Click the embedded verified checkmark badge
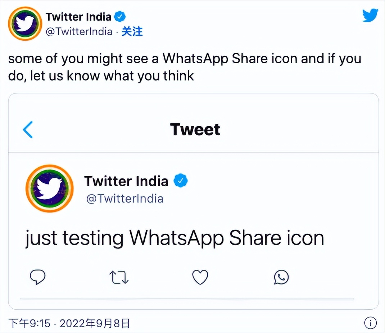This screenshot has height=333, width=385. 181,181
